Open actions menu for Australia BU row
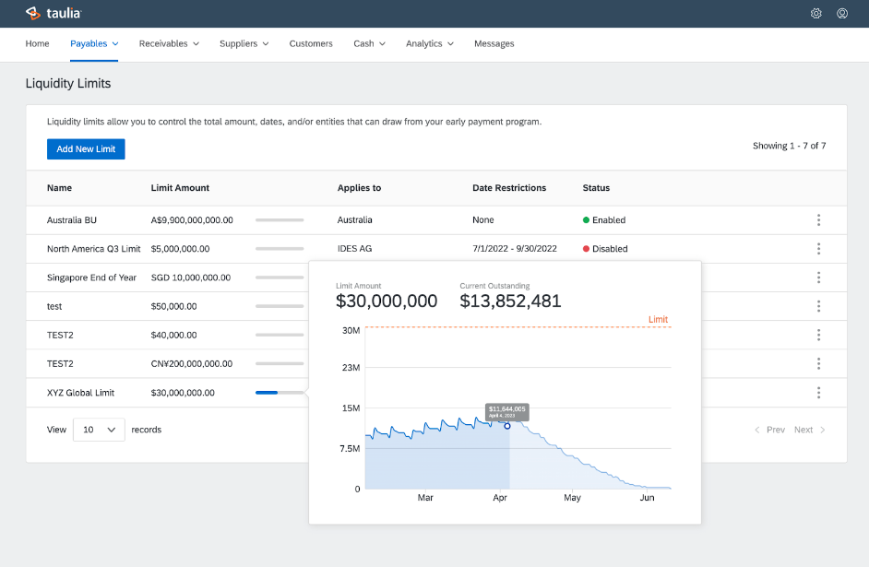Screen dimensions: 869x567 818,220
